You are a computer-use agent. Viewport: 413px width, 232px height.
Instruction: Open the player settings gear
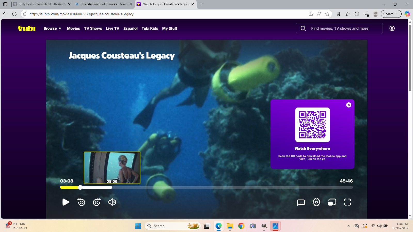[316, 202]
